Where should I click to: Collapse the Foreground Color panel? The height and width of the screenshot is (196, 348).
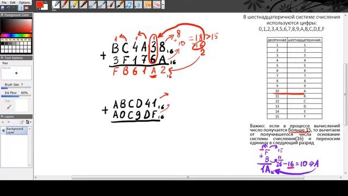[x=2, y=15]
